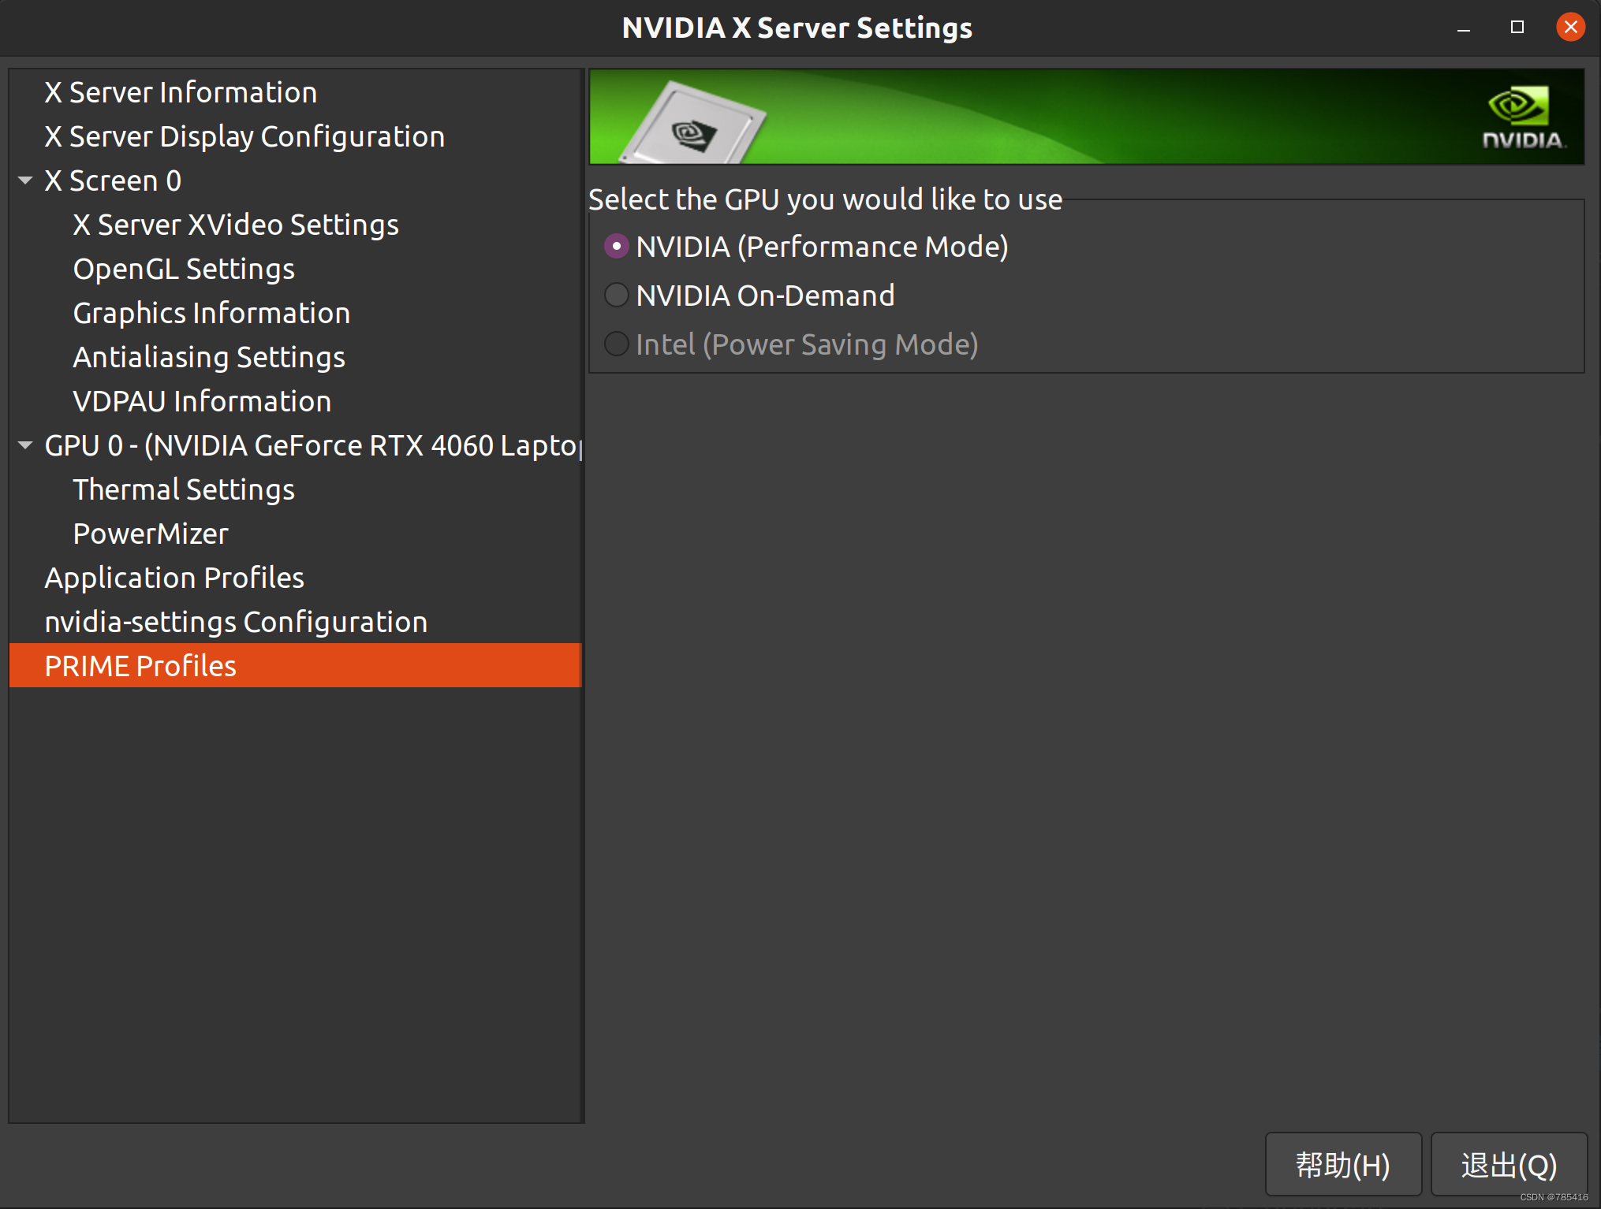Click the NVIDIA logo in banner

1522,118
